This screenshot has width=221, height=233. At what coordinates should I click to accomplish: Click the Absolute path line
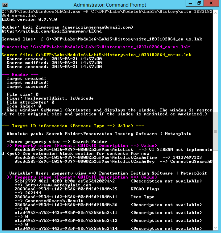[x=99, y=134]
